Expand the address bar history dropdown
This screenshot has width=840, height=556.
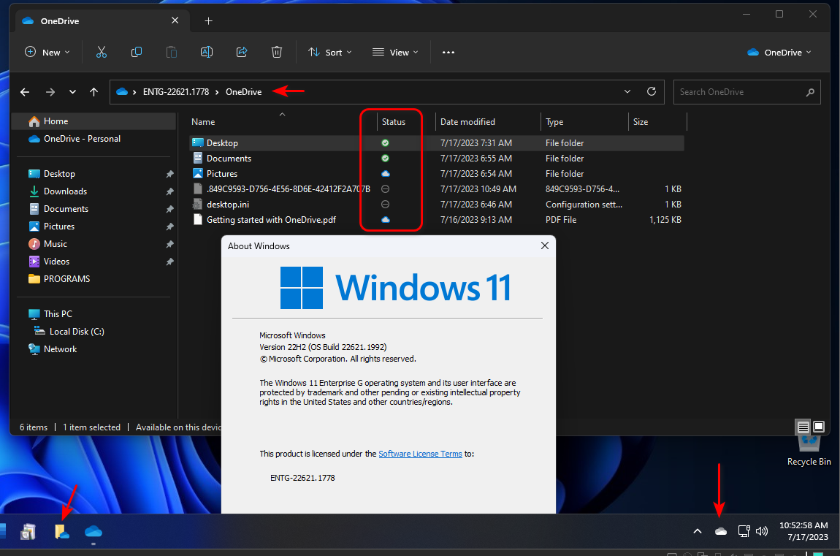pyautogui.click(x=627, y=91)
